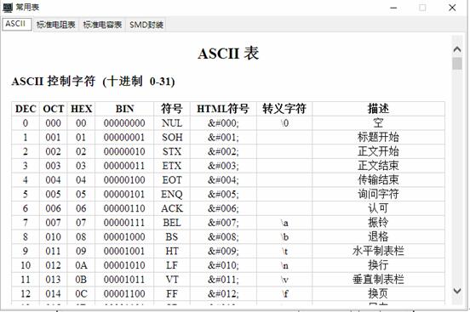
Task: Click the 正文开始 description cell
Action: pos(378,151)
